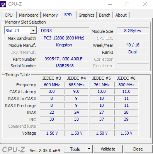Close the window with X icon
This screenshot has height=154, width=153.
pos(145,4)
